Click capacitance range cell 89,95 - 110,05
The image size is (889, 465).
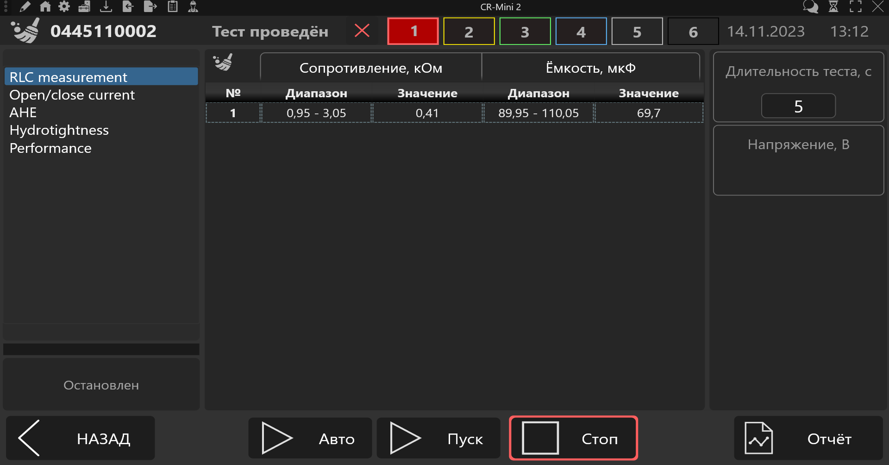[538, 113]
